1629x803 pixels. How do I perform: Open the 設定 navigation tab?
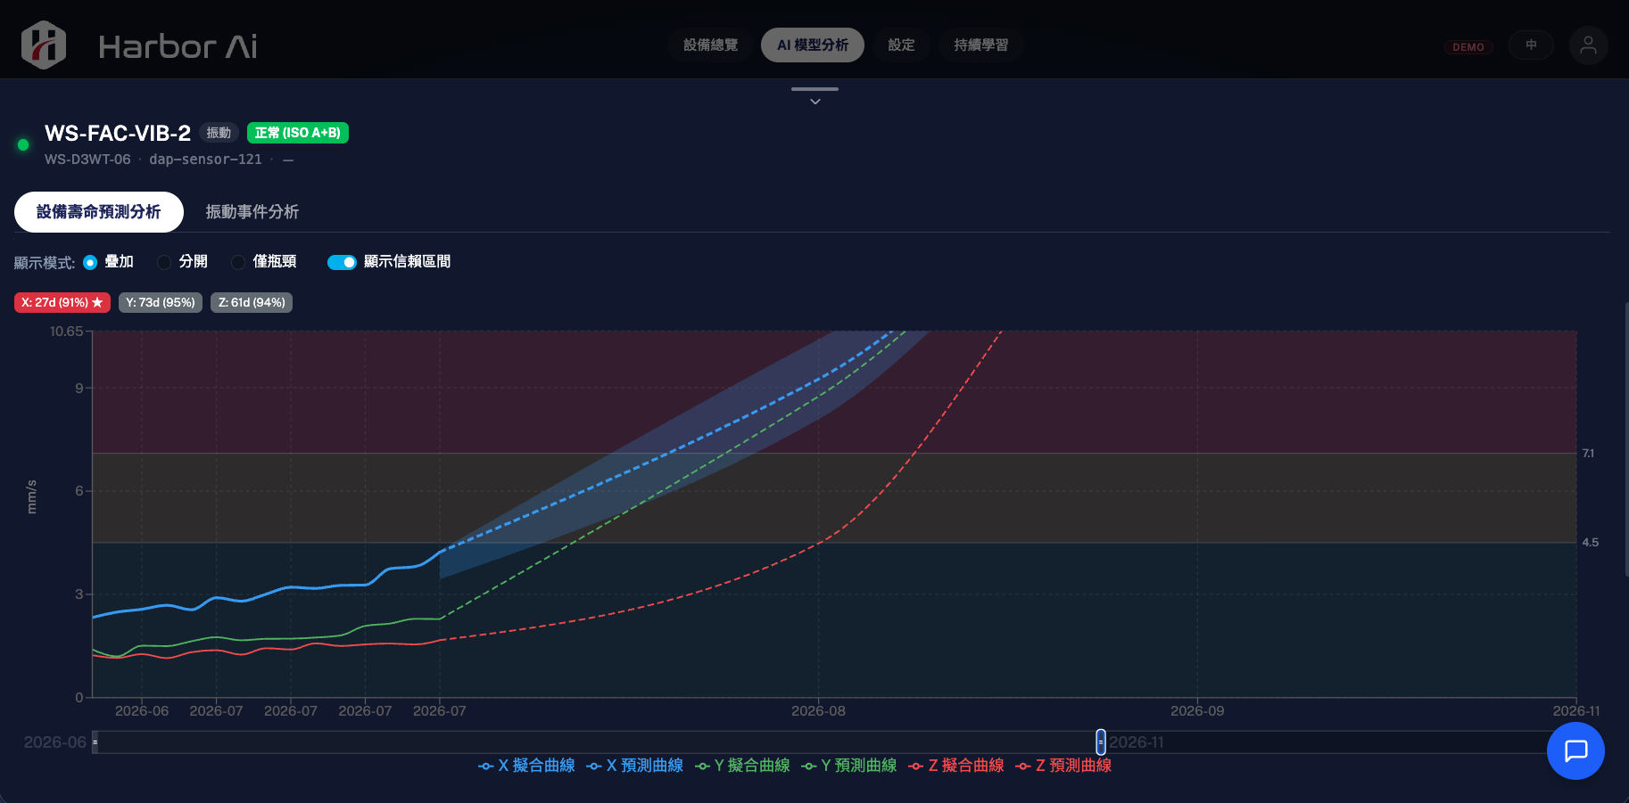click(x=901, y=45)
